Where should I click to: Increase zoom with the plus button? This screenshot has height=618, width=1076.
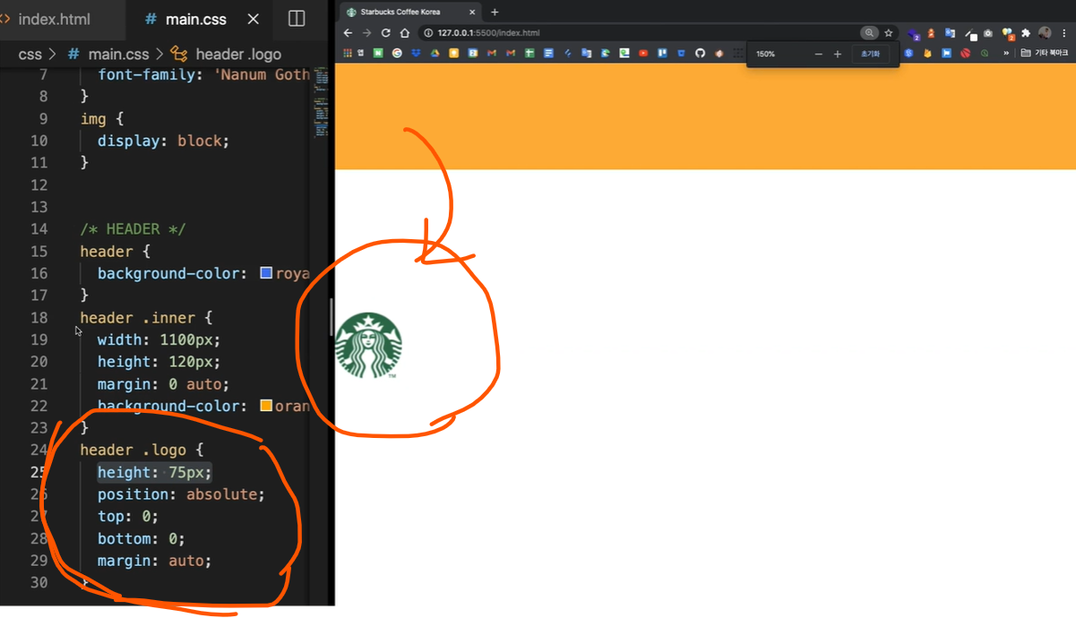point(838,54)
